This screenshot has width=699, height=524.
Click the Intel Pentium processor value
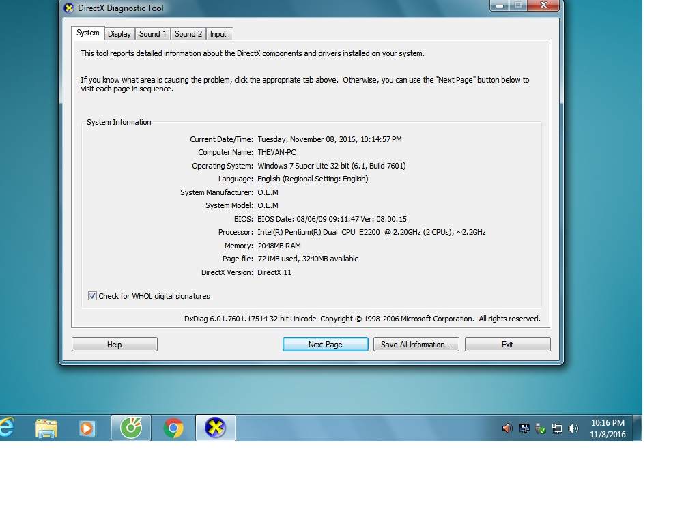pyautogui.click(x=371, y=232)
